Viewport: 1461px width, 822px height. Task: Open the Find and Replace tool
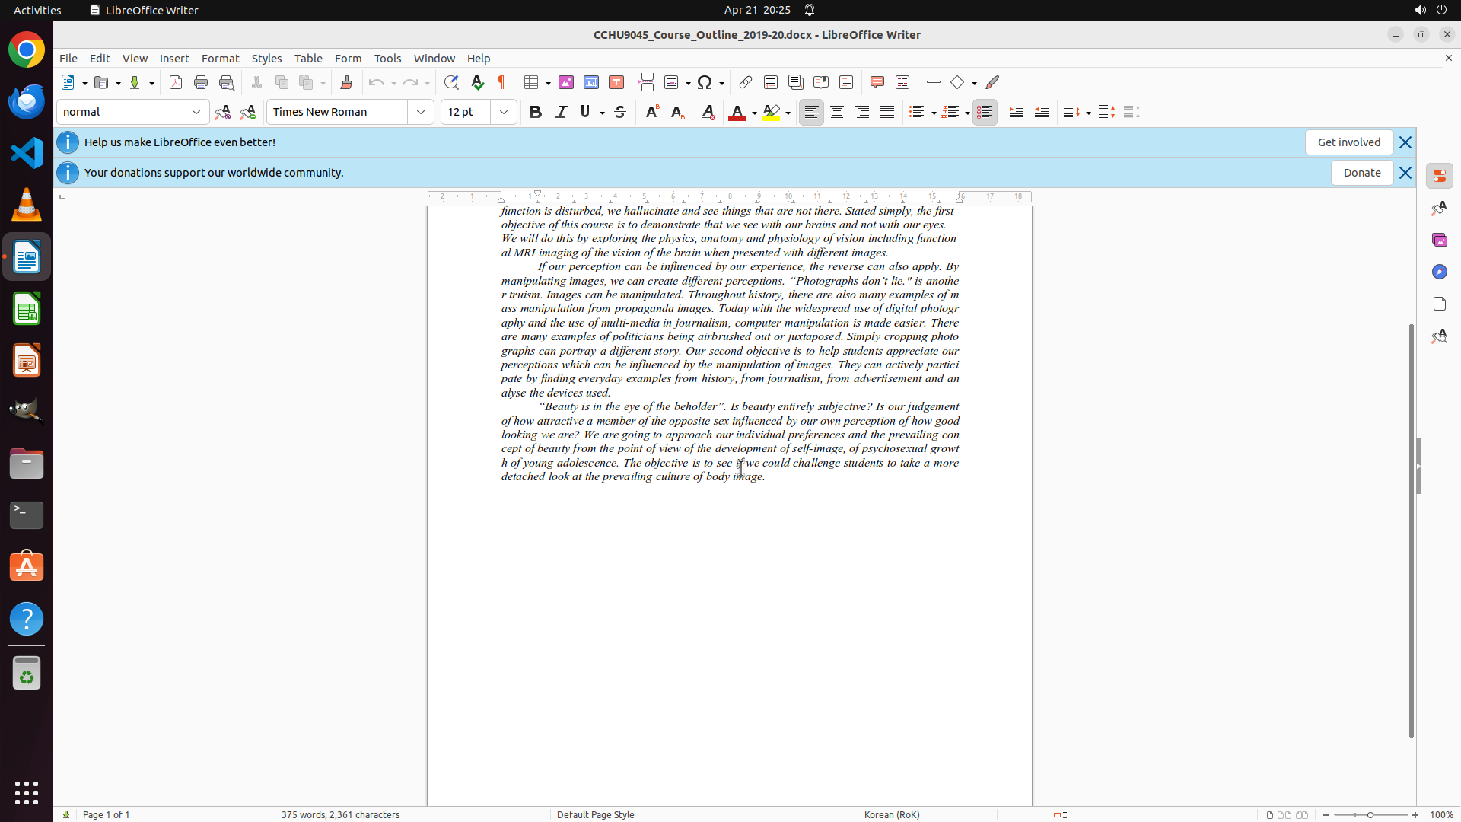point(451,82)
